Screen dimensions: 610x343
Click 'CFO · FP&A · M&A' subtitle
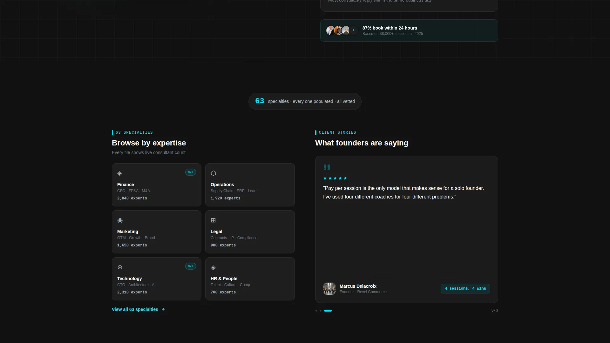133,191
